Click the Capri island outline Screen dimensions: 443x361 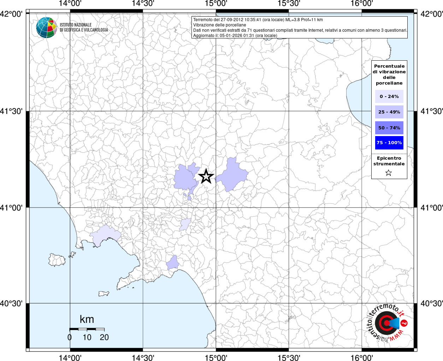pos(104,294)
